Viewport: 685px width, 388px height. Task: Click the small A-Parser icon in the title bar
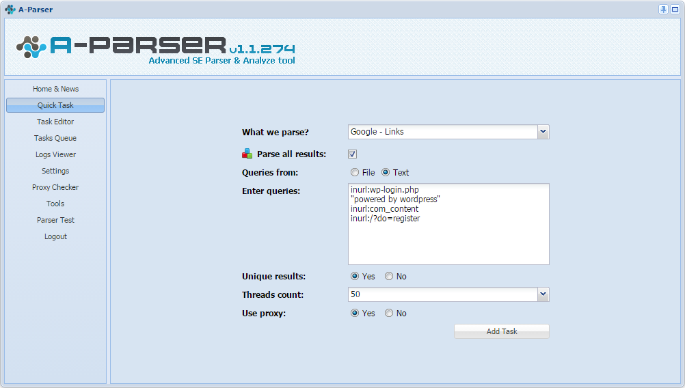click(x=10, y=9)
